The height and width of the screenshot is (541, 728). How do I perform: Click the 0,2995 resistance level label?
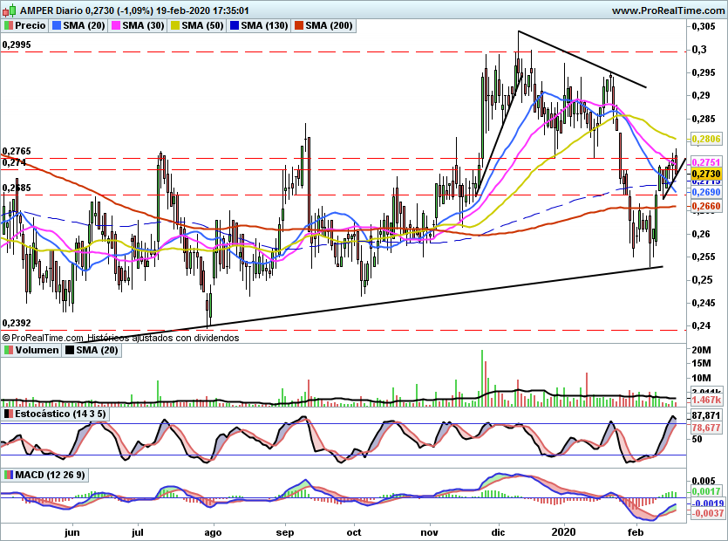pyautogui.click(x=17, y=45)
